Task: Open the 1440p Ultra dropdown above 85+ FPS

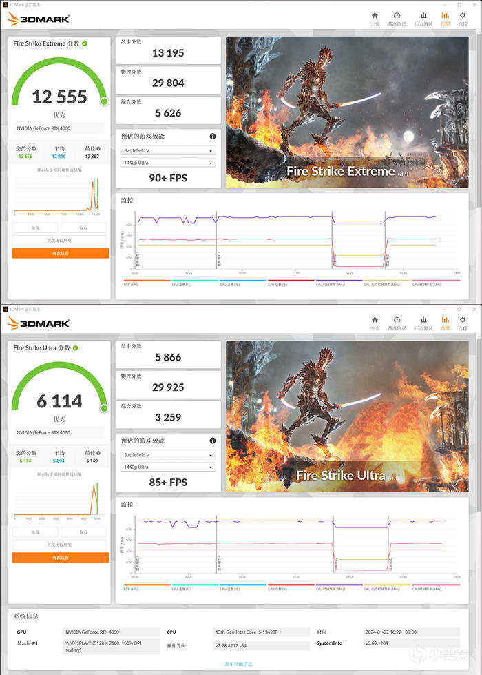Action: 168,467
